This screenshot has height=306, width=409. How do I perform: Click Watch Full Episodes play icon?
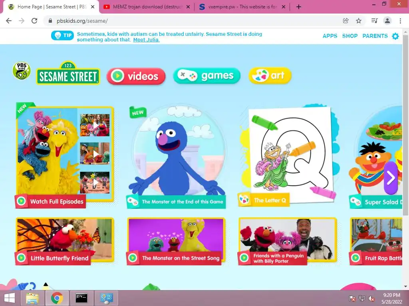pos(21,201)
